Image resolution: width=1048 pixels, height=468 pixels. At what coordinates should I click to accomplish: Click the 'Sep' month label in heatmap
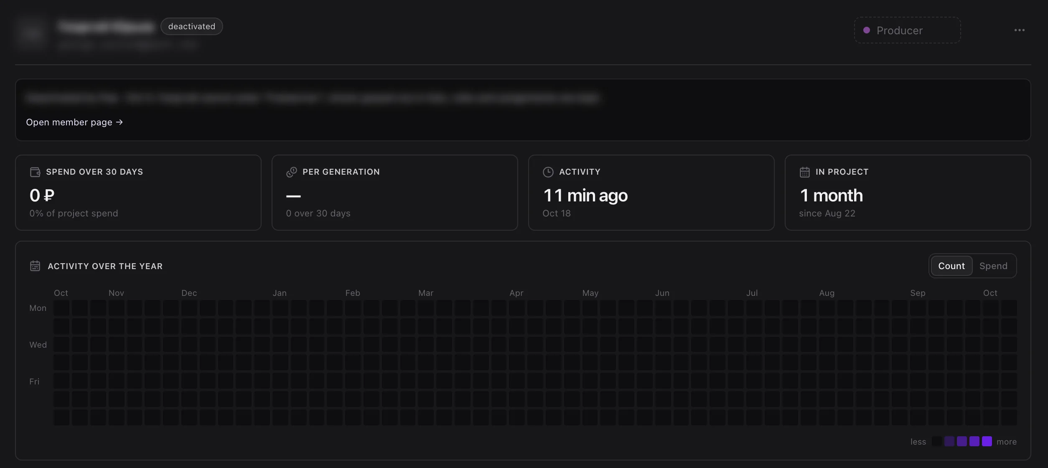click(x=918, y=293)
